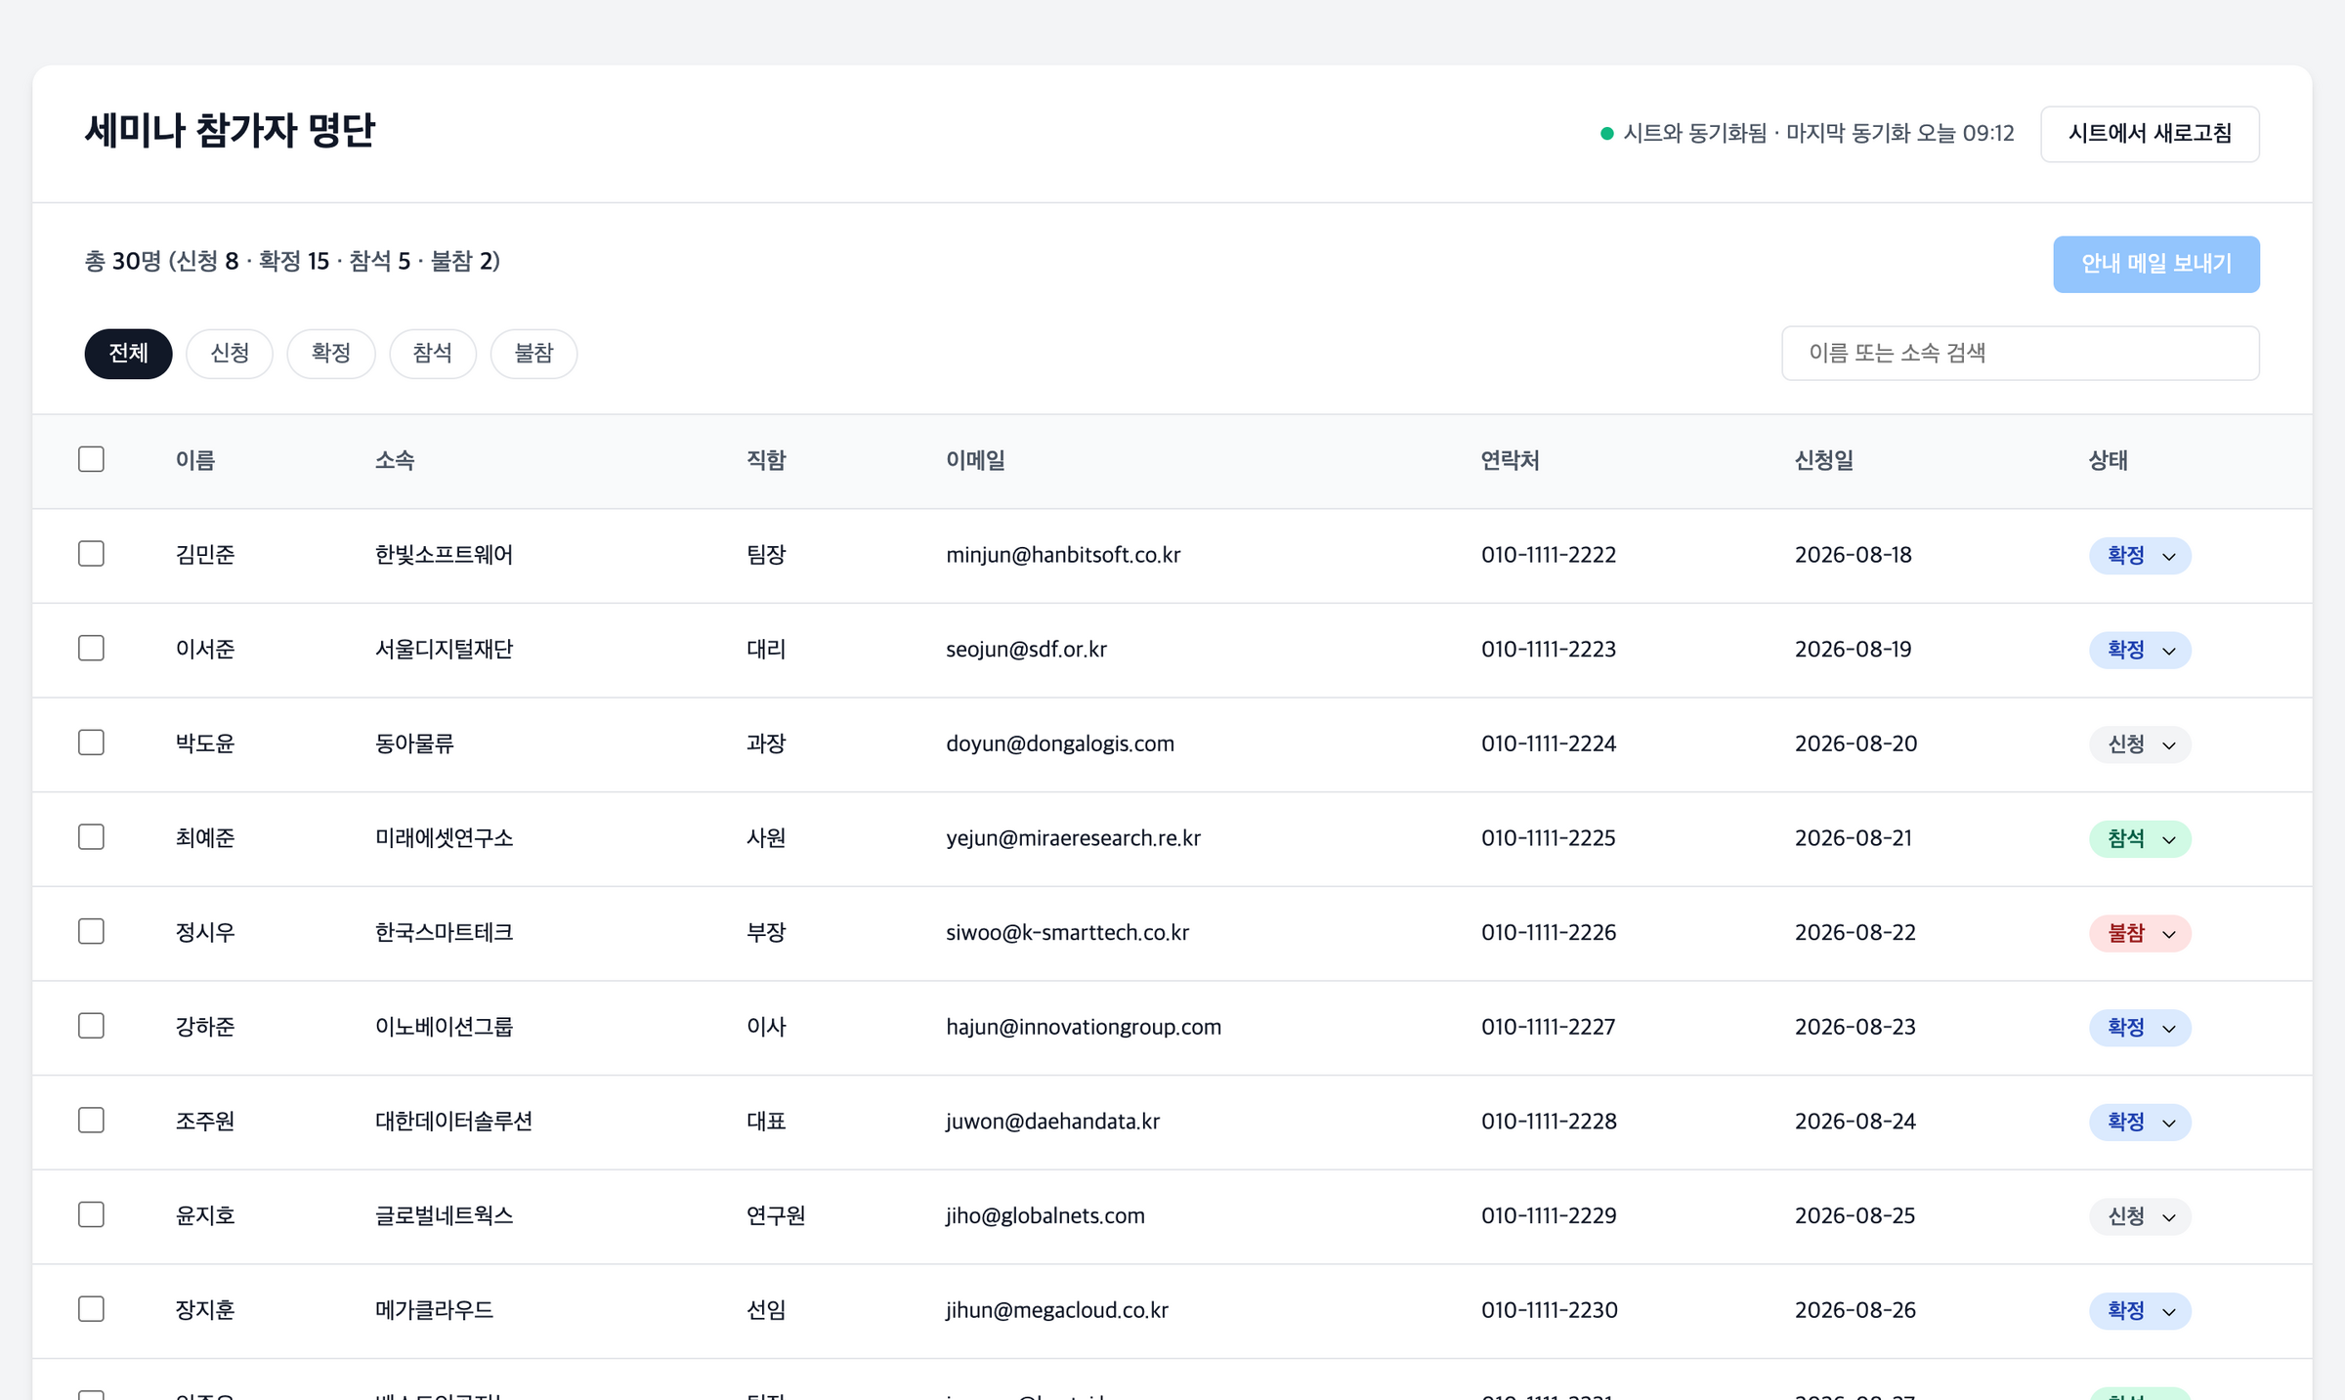2345x1400 pixels.
Task: Change 박도윤's 신청 status dropdown
Action: (x=2140, y=744)
